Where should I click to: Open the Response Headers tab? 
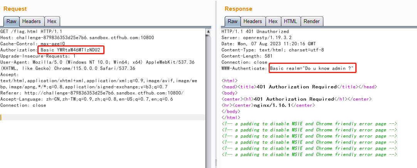pyautogui.click(x=253, y=21)
